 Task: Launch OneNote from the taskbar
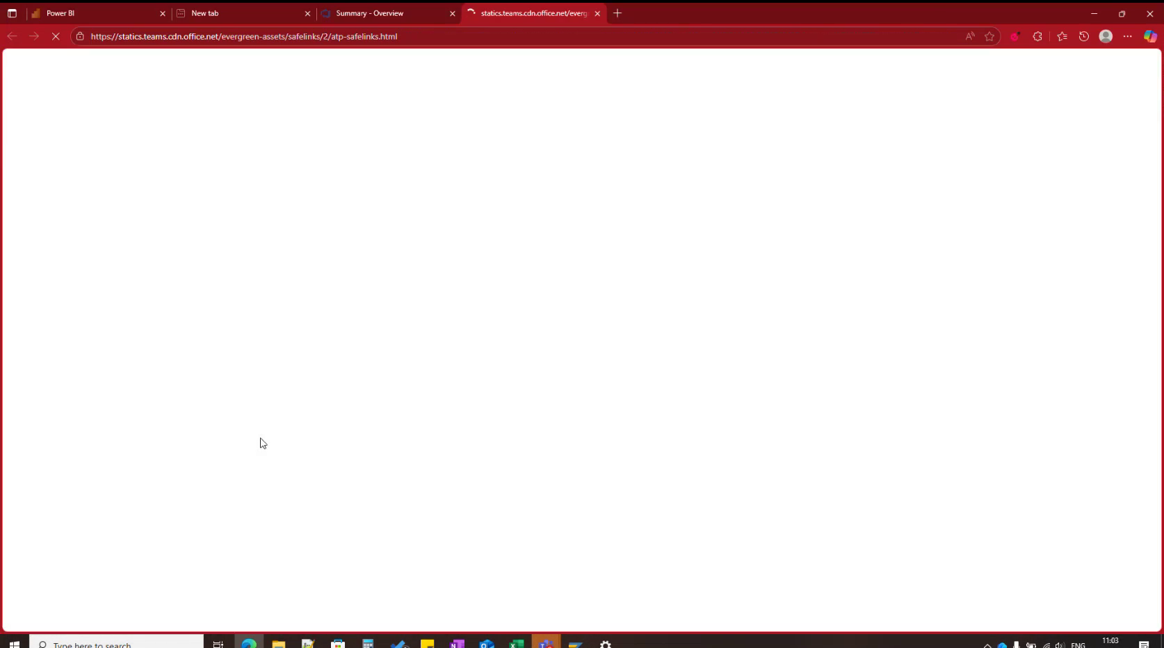coord(458,644)
